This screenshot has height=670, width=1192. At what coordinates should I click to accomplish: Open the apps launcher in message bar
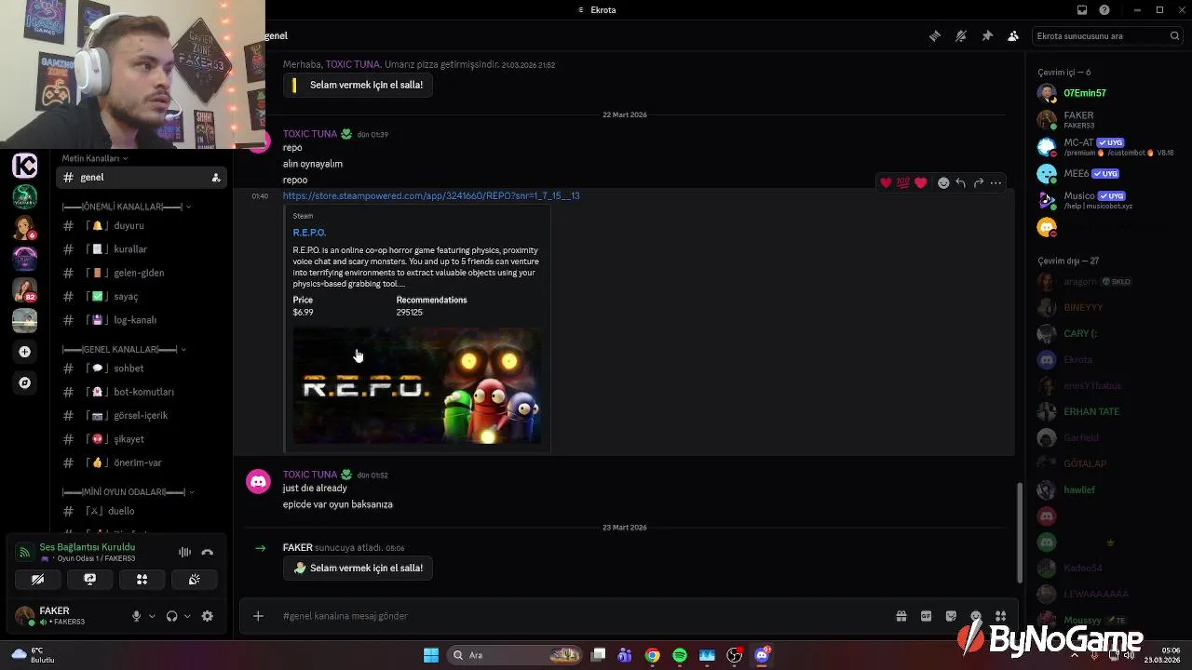coord(1000,616)
